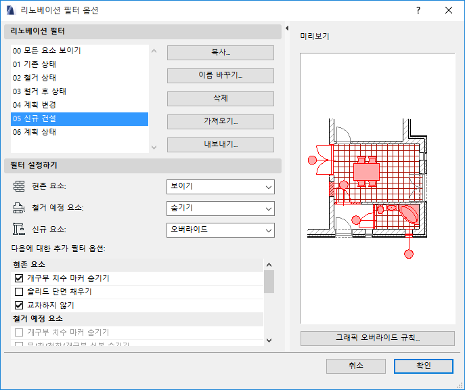
Task: Click the 삭제 button
Action: 221,98
